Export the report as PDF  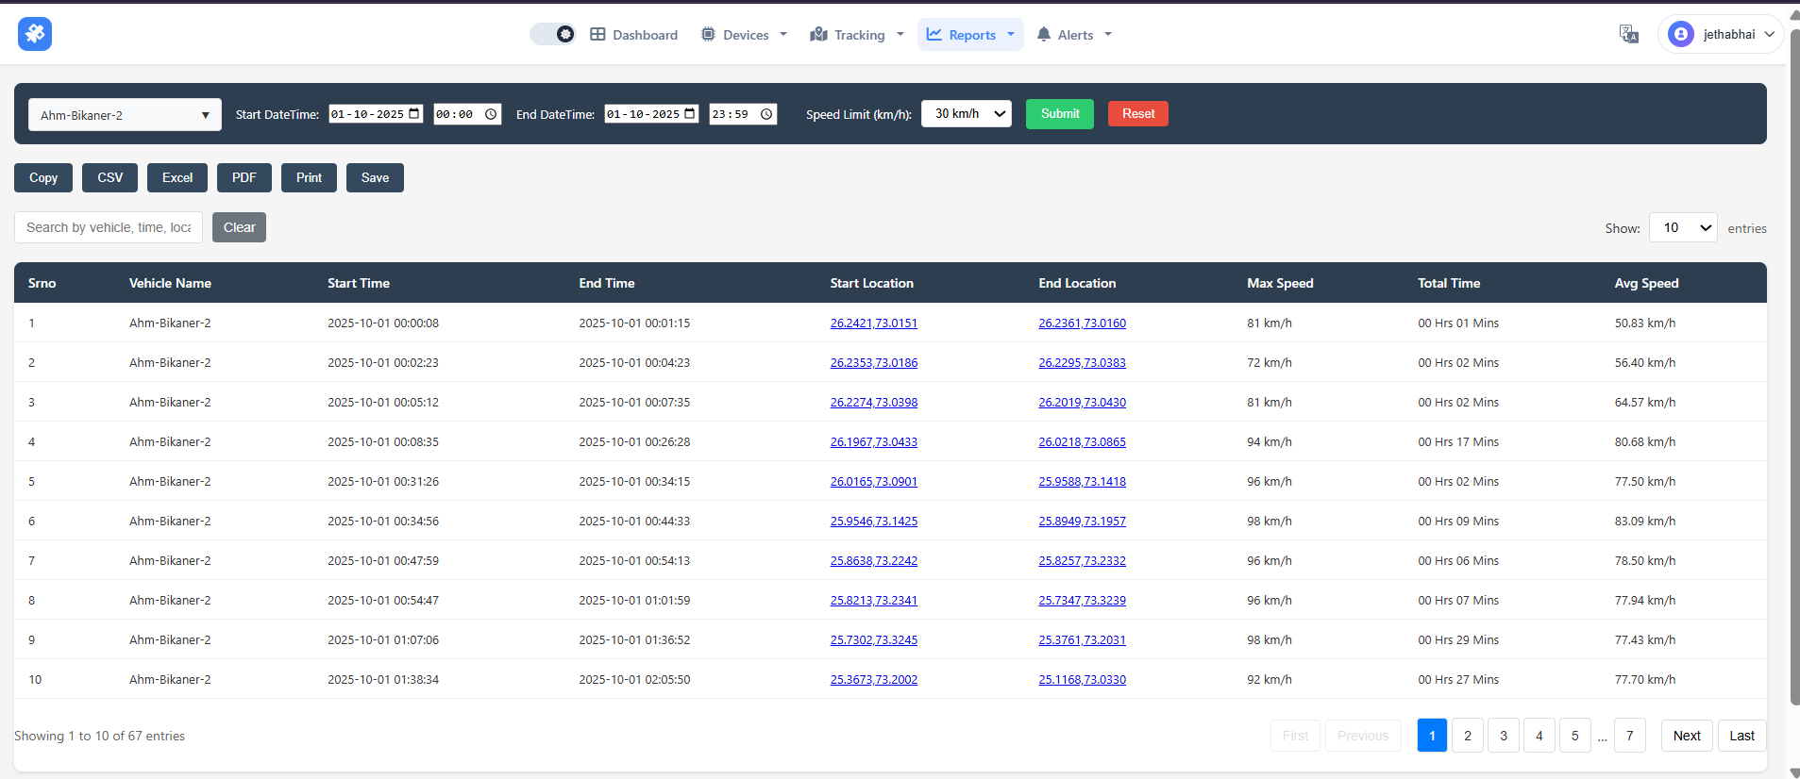(x=244, y=177)
